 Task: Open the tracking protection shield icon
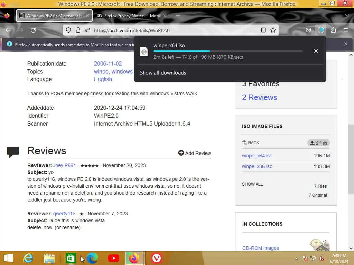pos(68,30)
